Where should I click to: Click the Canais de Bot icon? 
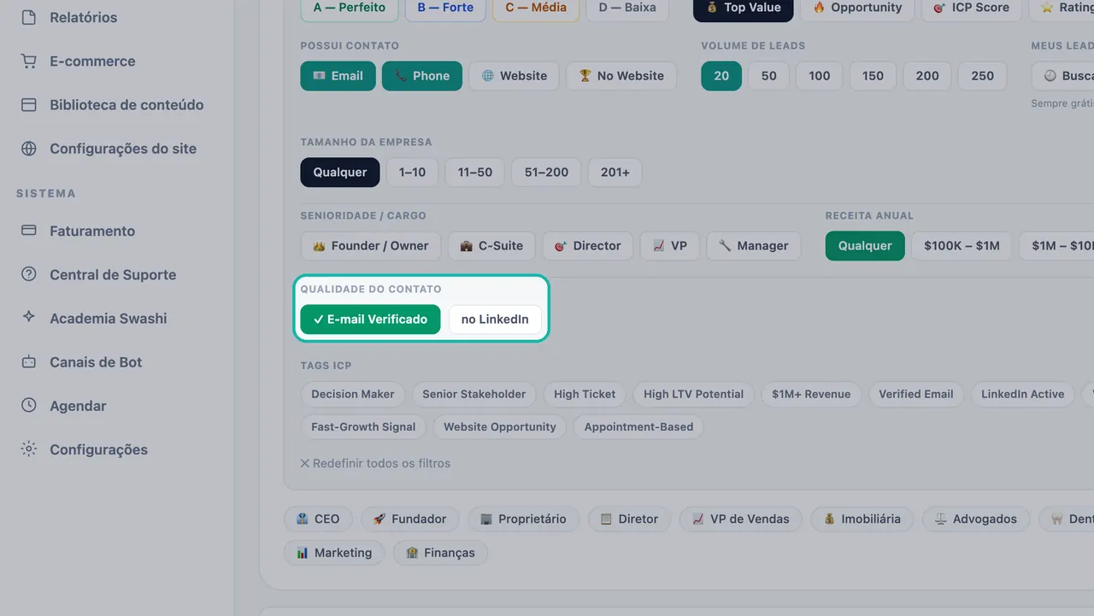tap(29, 361)
